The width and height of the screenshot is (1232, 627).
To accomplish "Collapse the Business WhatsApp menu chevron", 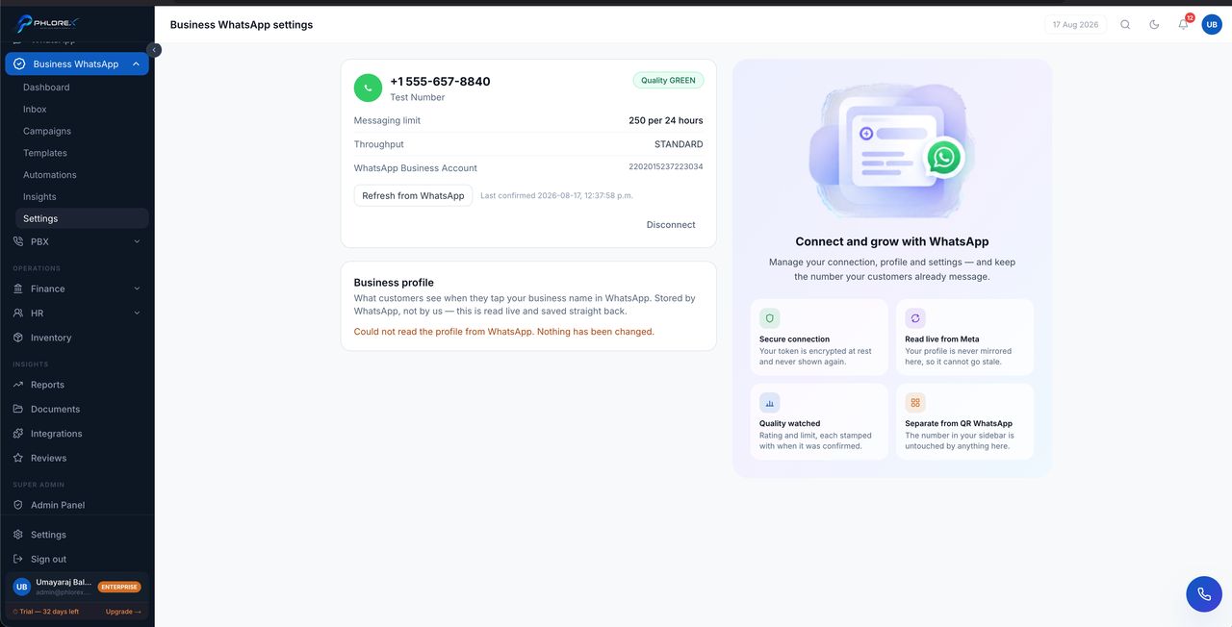I will (x=136, y=63).
